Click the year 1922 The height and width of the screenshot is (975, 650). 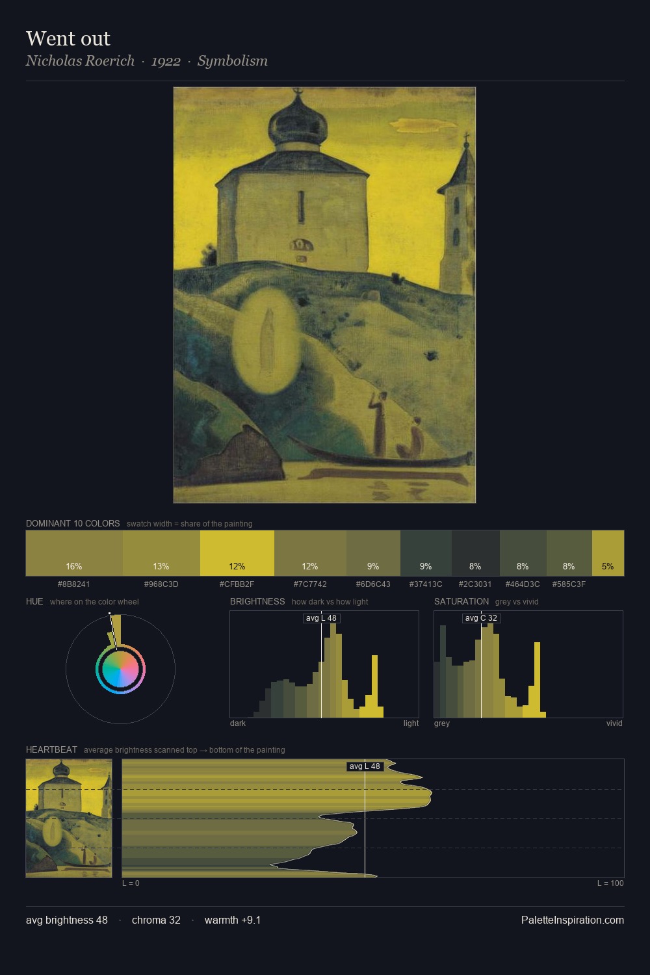(x=166, y=60)
